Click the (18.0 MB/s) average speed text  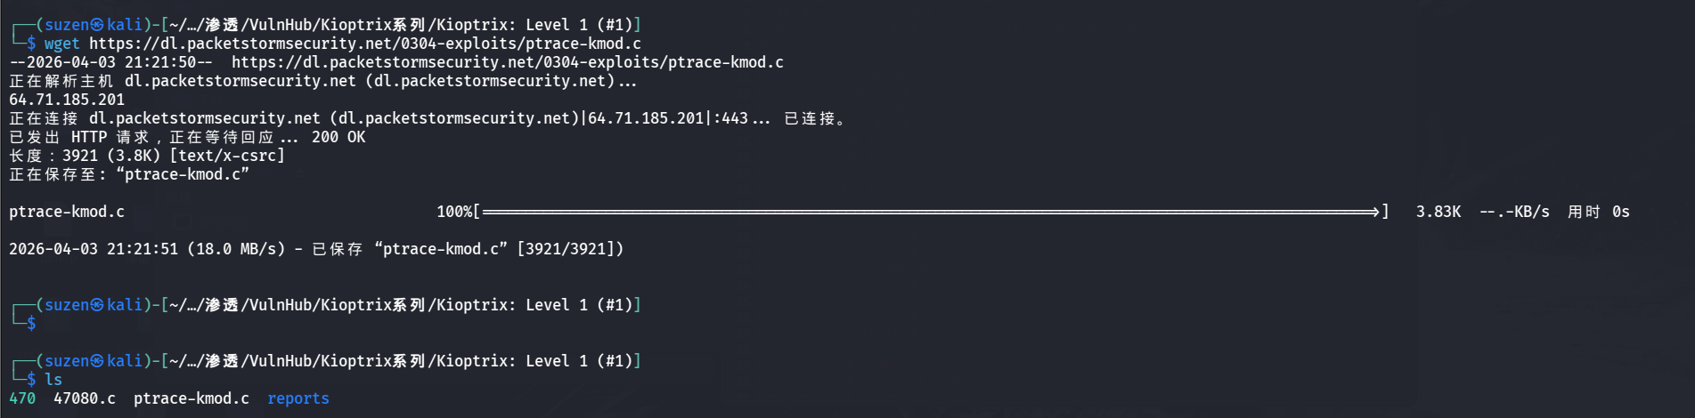236,249
